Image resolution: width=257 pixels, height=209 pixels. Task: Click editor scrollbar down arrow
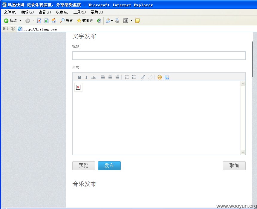(243, 152)
